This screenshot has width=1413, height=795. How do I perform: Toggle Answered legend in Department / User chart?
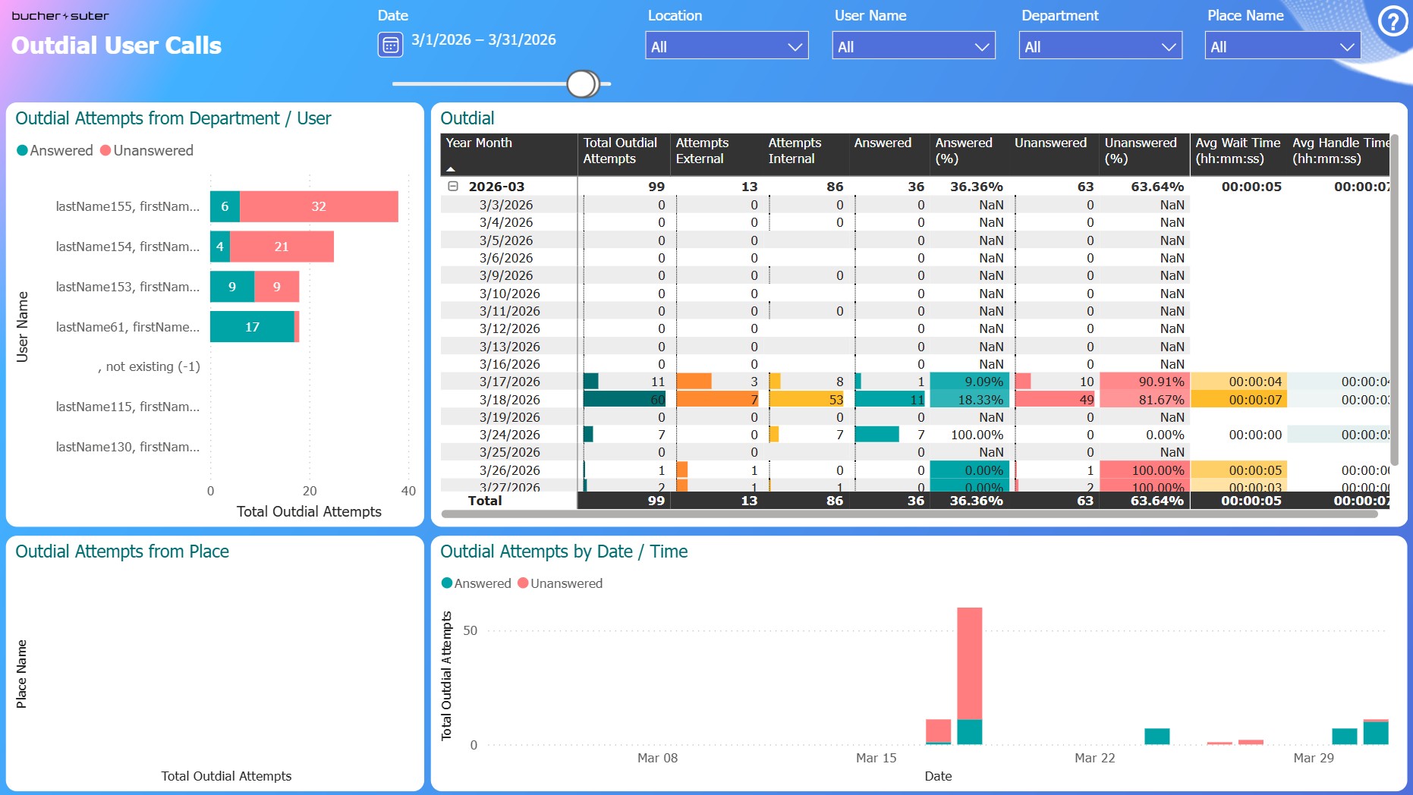(55, 150)
